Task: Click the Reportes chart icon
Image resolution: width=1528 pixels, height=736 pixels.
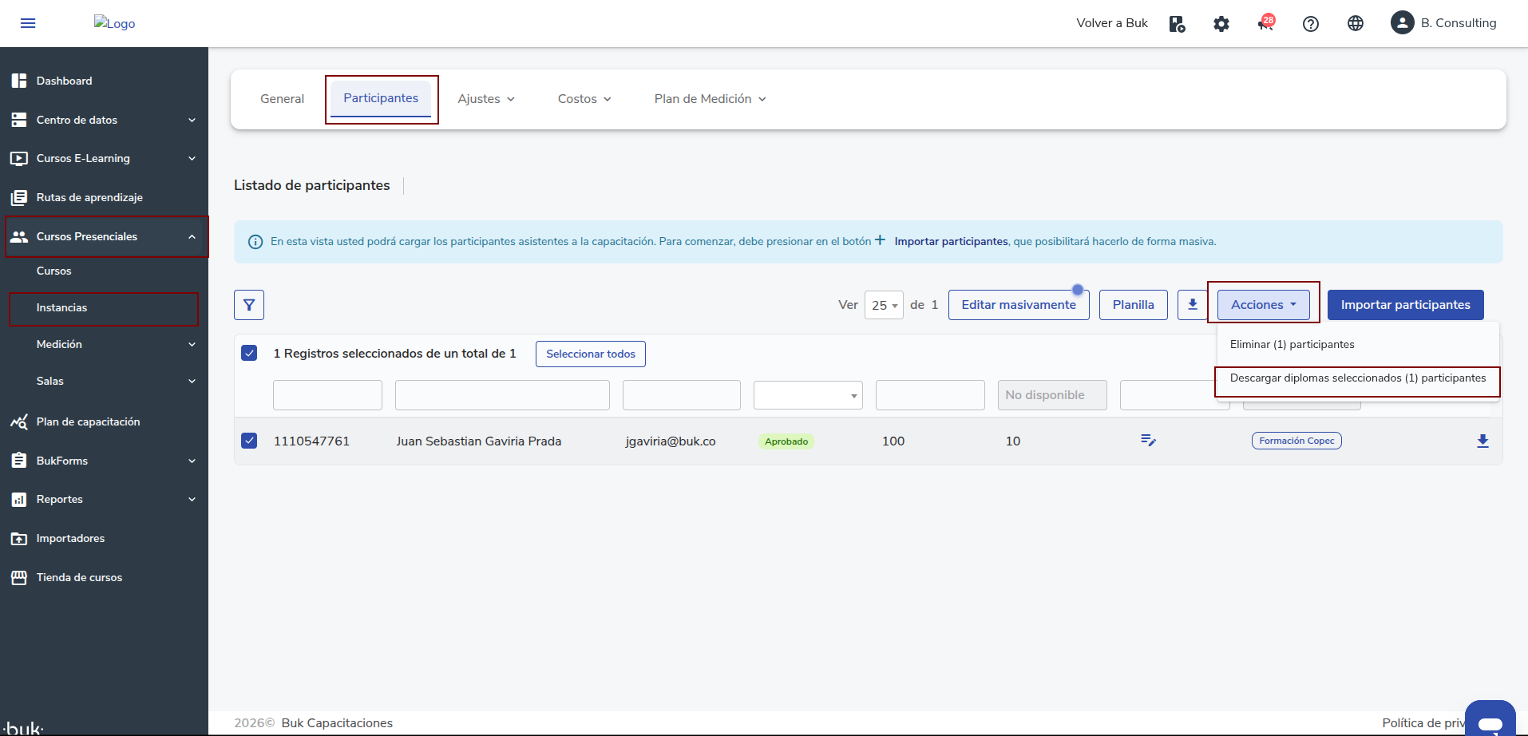Action: click(x=19, y=500)
